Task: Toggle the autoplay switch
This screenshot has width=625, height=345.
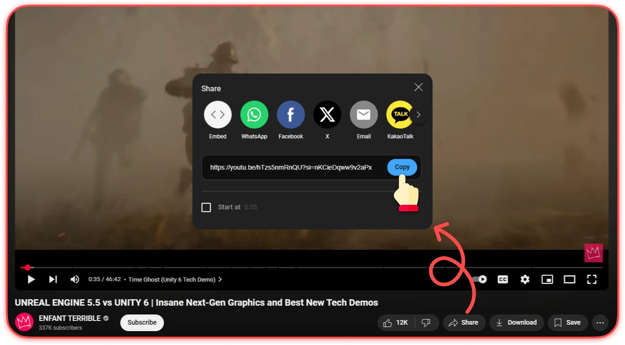Action: [x=480, y=279]
